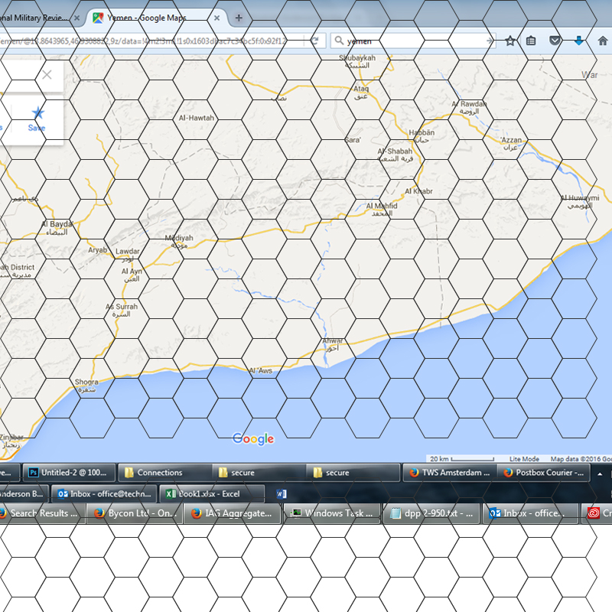Click the search go arrow
612x612 pixels.
coord(490,41)
